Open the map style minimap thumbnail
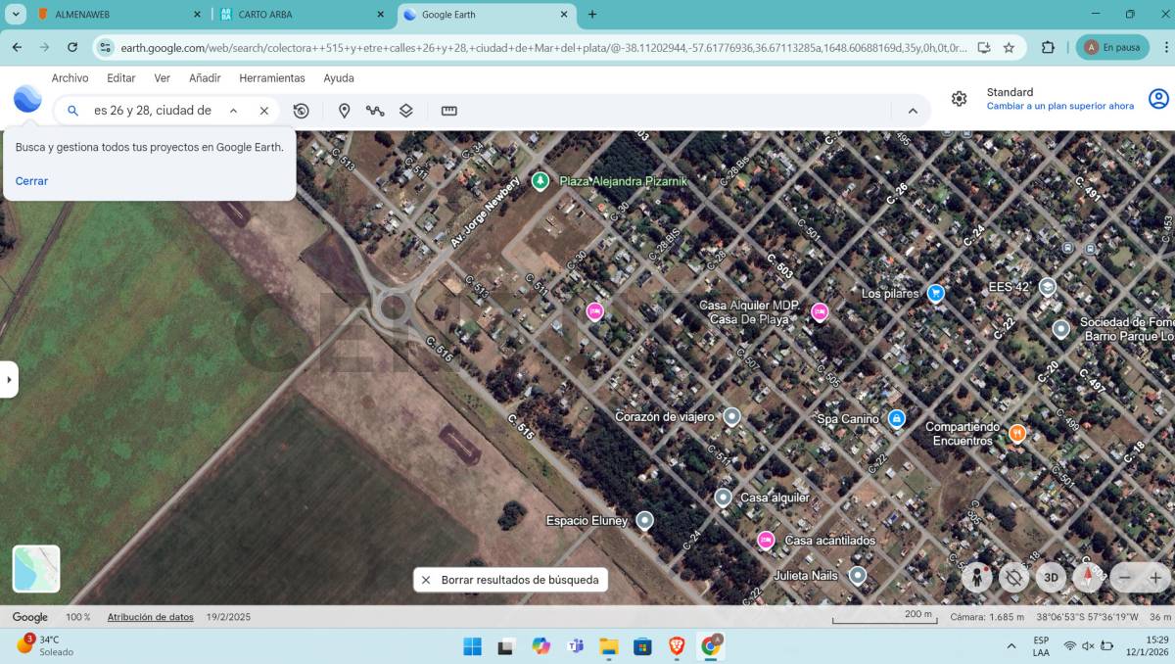 click(x=36, y=569)
